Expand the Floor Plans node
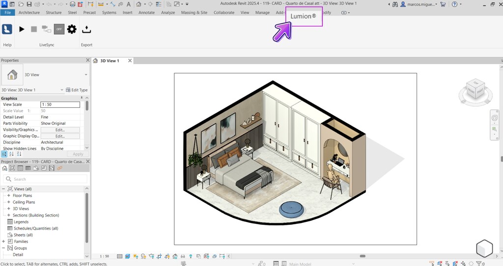The image size is (503, 266). [8, 195]
